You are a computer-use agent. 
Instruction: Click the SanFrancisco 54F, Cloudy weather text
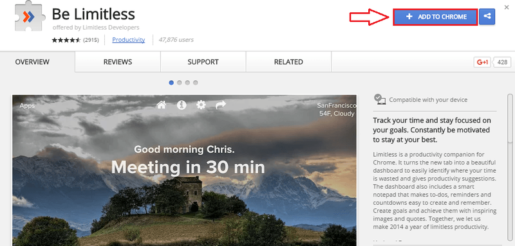(x=336, y=110)
